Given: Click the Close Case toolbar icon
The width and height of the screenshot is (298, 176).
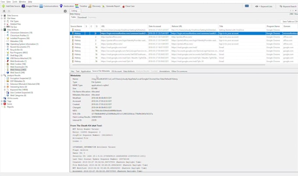Looking at the screenshot, I should (x=123, y=6).
